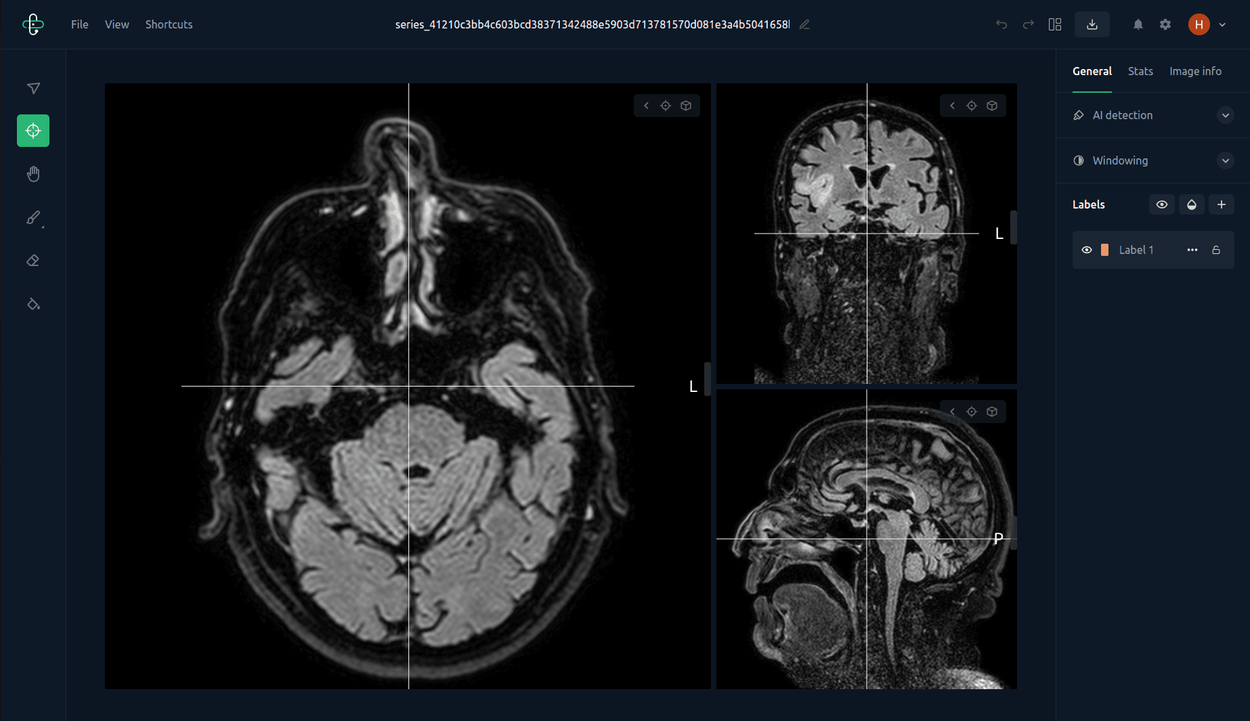Screen dimensions: 1250x721
Task: Unlock or lock Label 1
Action: click(1216, 250)
